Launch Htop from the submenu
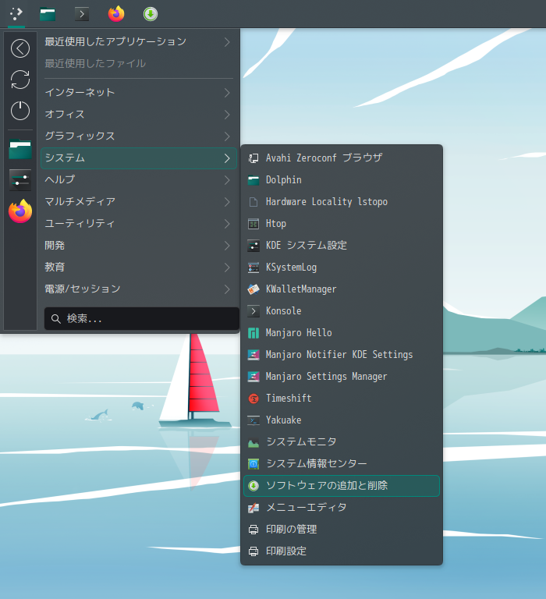The width and height of the screenshot is (546, 599). click(342, 224)
